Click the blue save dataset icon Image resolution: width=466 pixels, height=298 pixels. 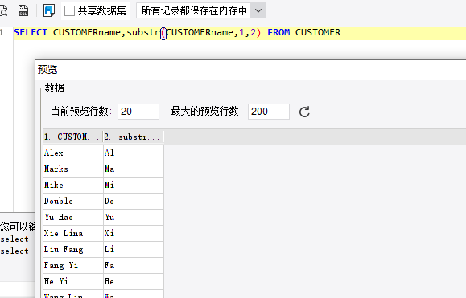coord(49,10)
